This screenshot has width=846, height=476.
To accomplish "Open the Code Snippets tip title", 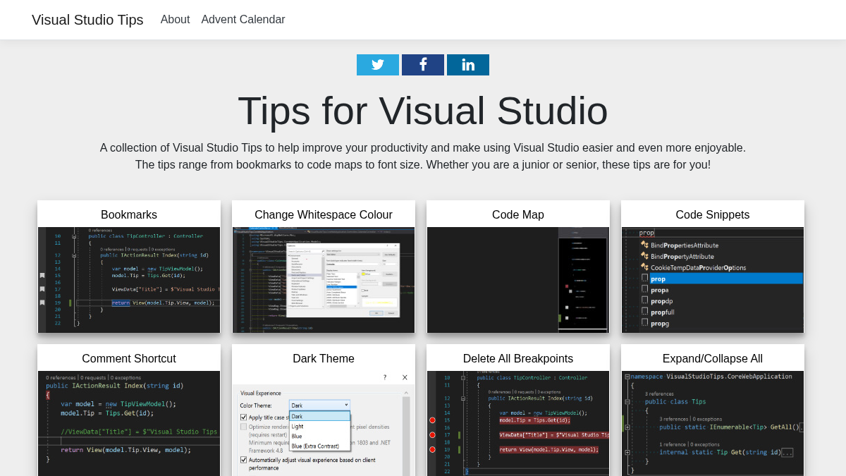I will pyautogui.click(x=713, y=215).
